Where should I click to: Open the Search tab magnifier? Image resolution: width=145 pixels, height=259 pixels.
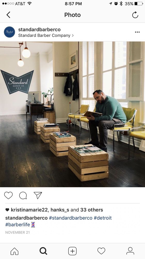point(43,251)
